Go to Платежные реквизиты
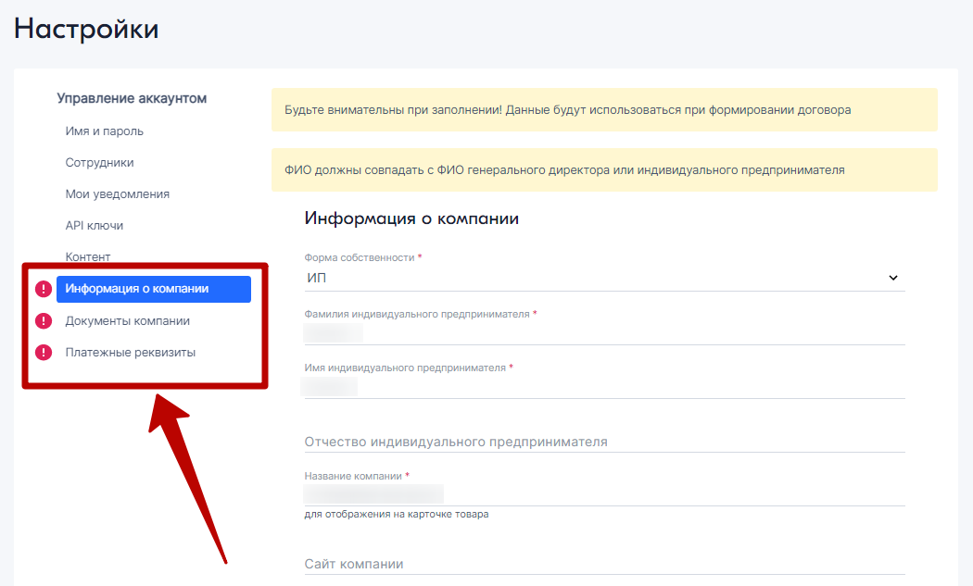Screen dimensions: 973x586 point(130,353)
